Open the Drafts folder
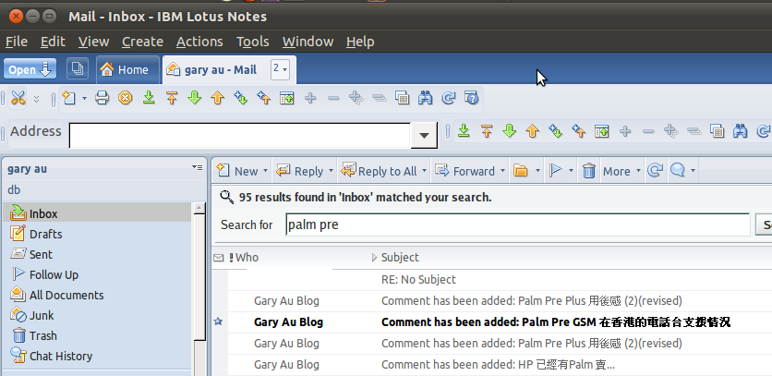The height and width of the screenshot is (376, 772). [x=45, y=234]
